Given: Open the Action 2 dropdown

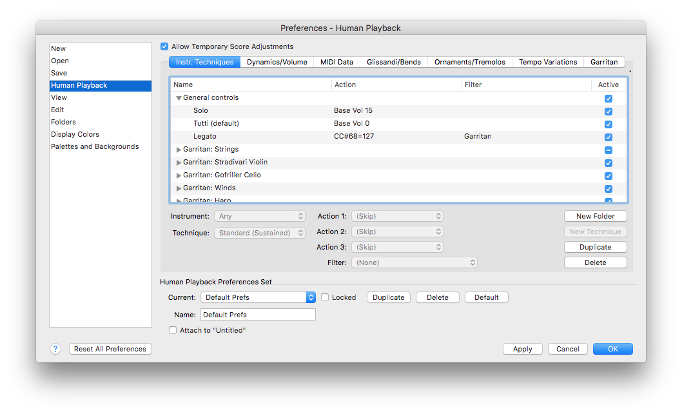Looking at the screenshot, I should coord(397,232).
